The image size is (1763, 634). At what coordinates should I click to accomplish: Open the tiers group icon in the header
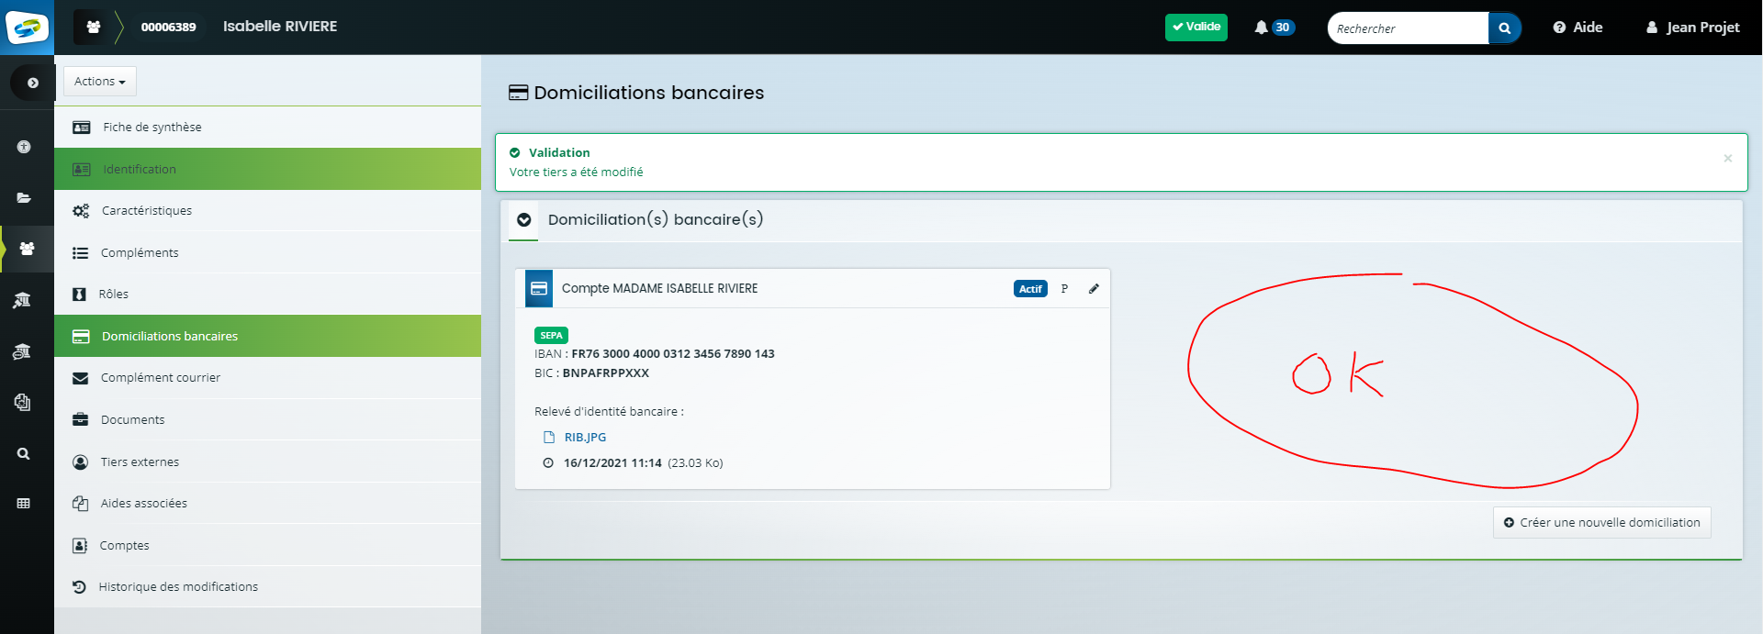click(94, 28)
